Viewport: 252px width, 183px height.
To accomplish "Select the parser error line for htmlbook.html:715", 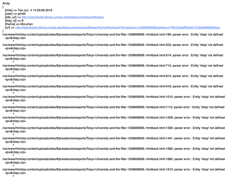I will pyautogui.click(x=113, y=66).
